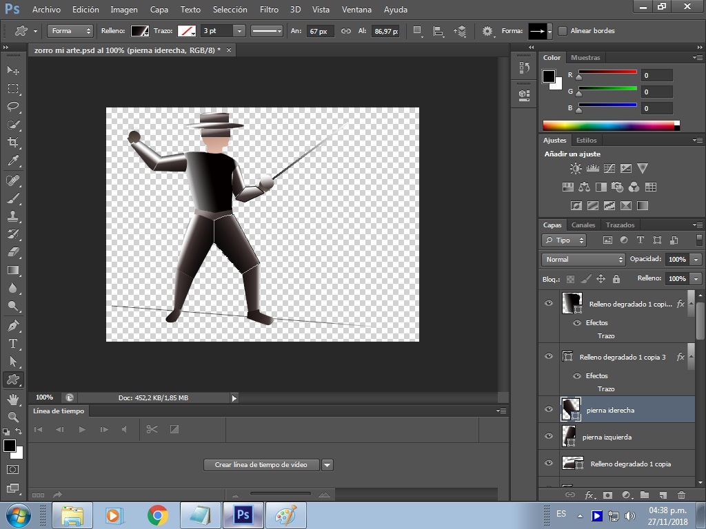Hide Relleno degradado 1 copia 3 layer
This screenshot has height=529, width=706.
pos(549,356)
